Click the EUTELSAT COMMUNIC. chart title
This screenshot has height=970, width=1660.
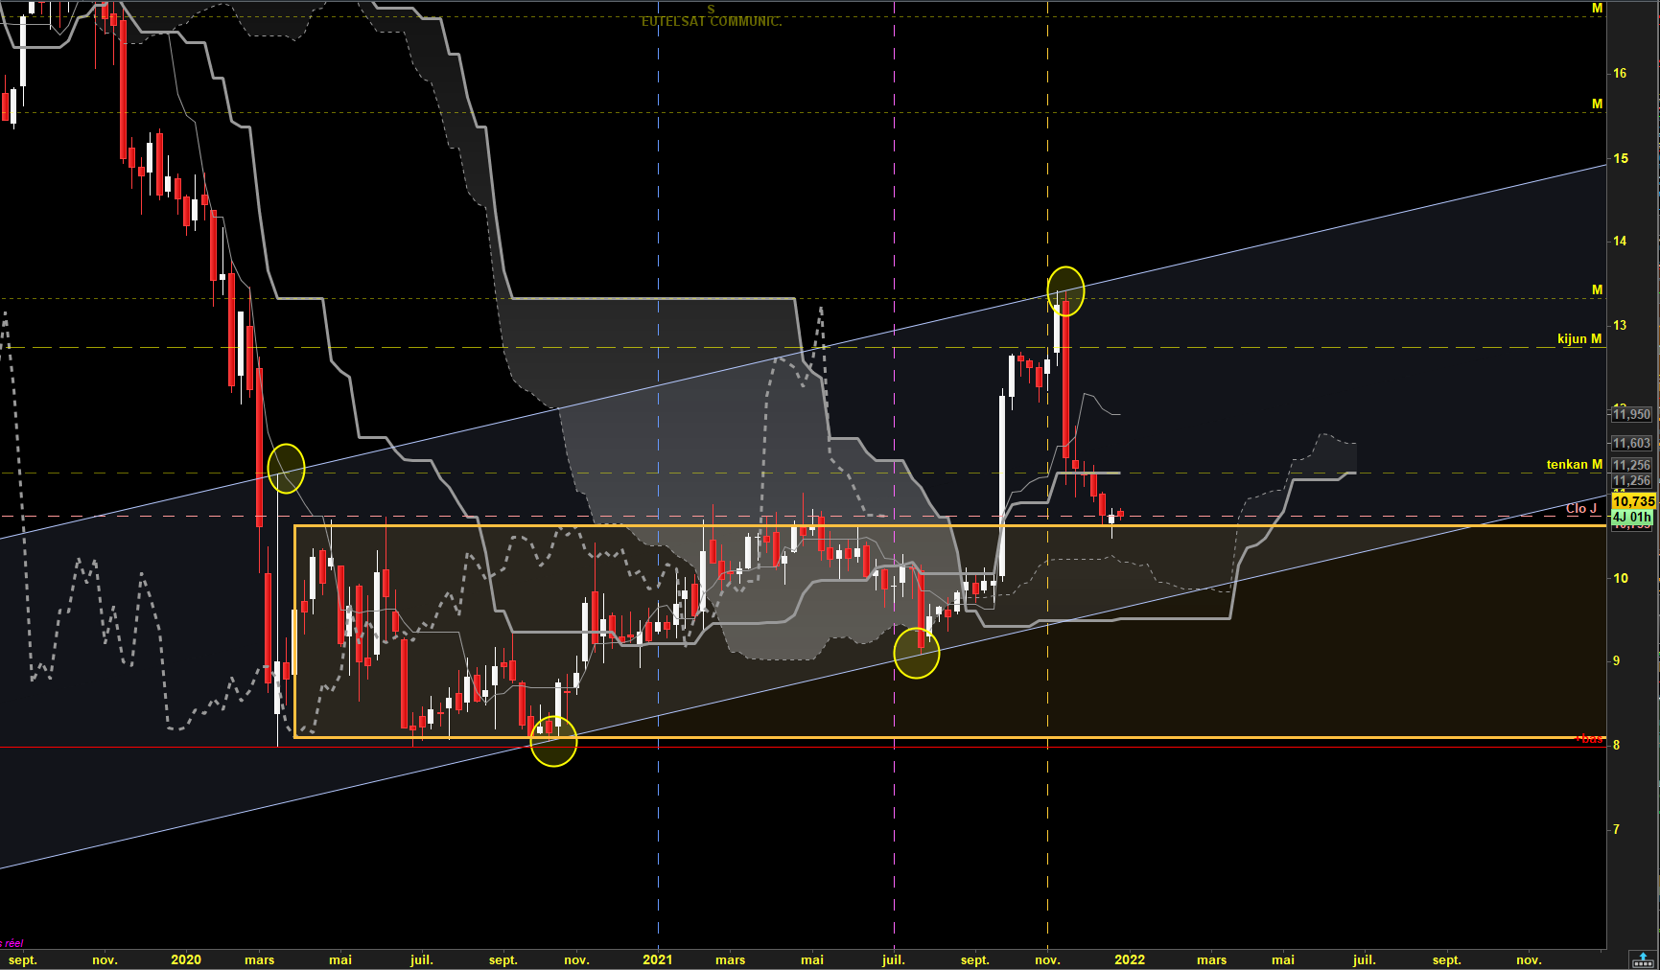[x=711, y=21]
